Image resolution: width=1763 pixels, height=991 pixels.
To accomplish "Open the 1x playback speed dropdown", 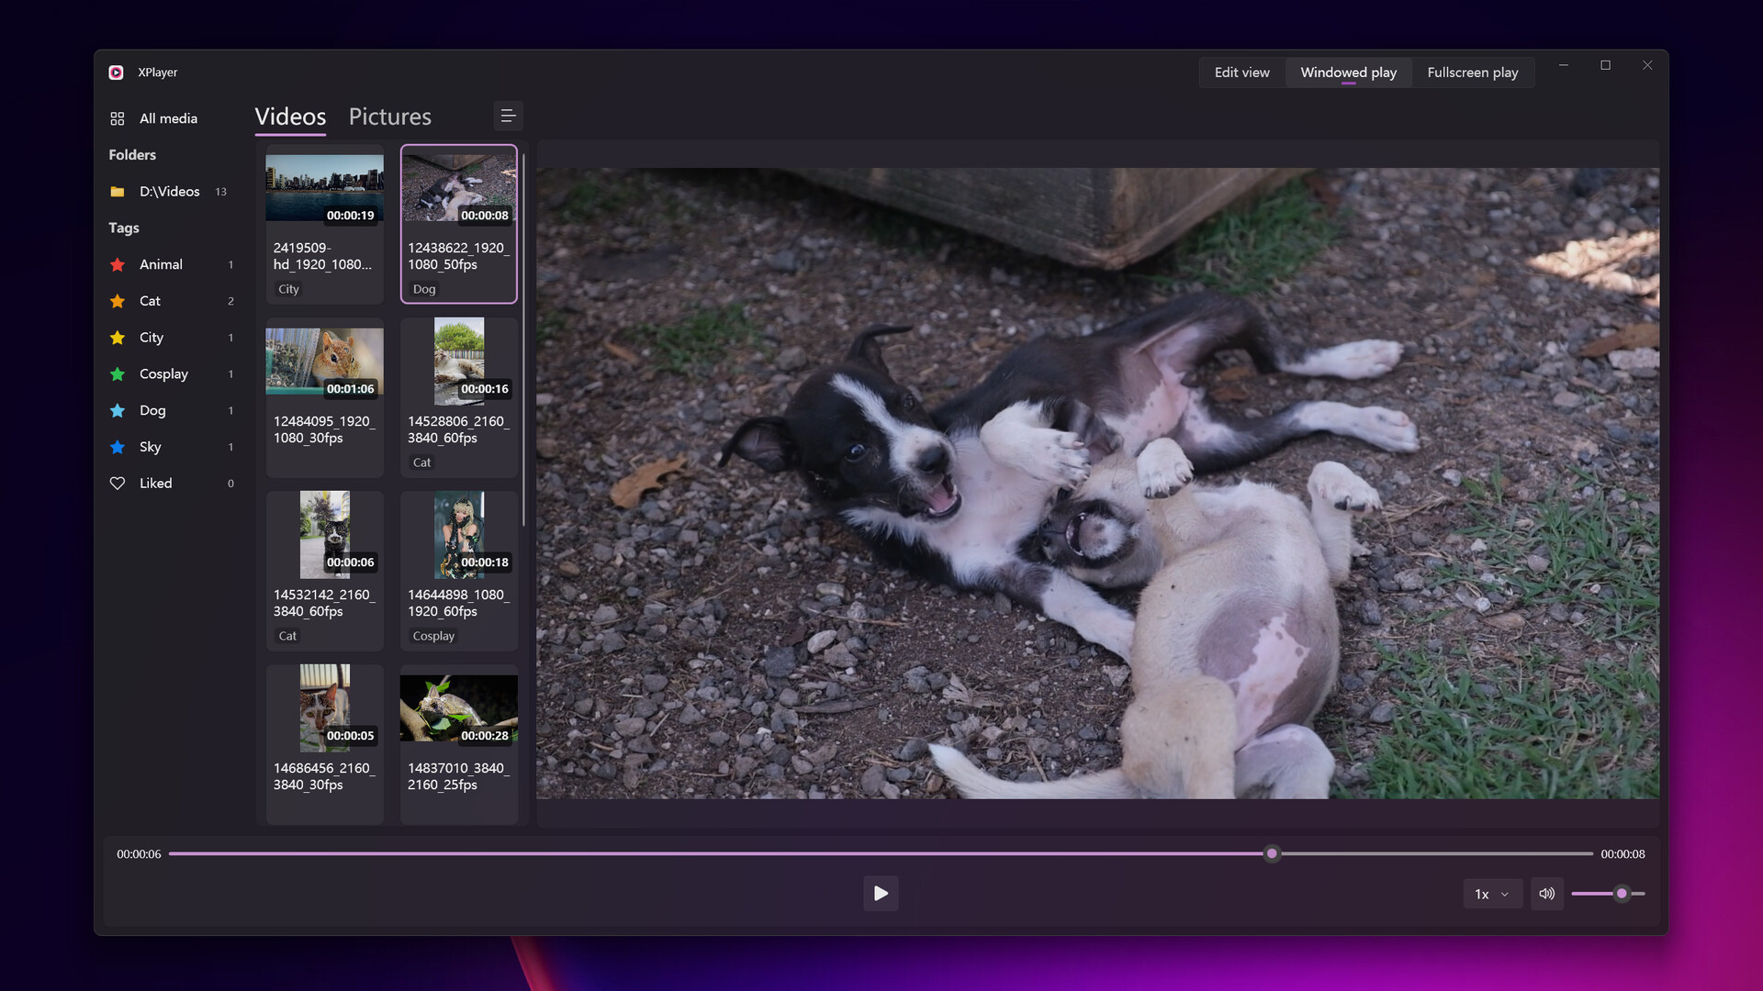I will [1491, 893].
